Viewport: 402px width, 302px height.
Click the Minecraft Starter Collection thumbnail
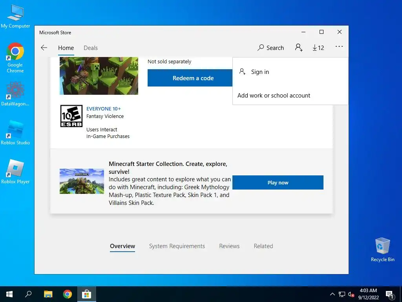[82, 181]
